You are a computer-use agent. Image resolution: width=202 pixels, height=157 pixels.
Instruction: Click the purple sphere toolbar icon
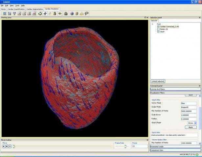(x=72, y=13)
